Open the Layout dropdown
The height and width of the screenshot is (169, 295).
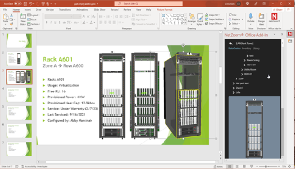[x=33, y=15]
